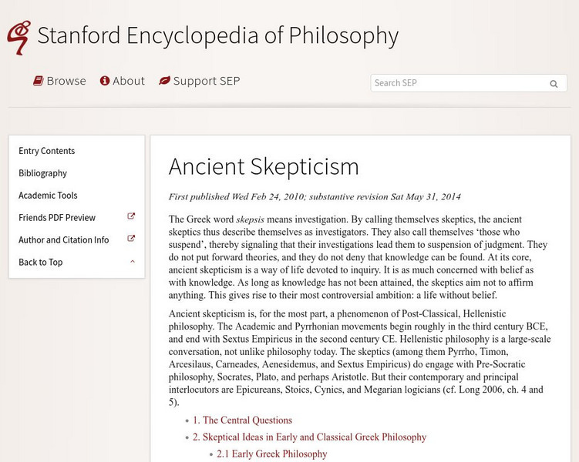Click the up chevron beside Back to Top
The width and height of the screenshot is (579, 462).
click(133, 262)
